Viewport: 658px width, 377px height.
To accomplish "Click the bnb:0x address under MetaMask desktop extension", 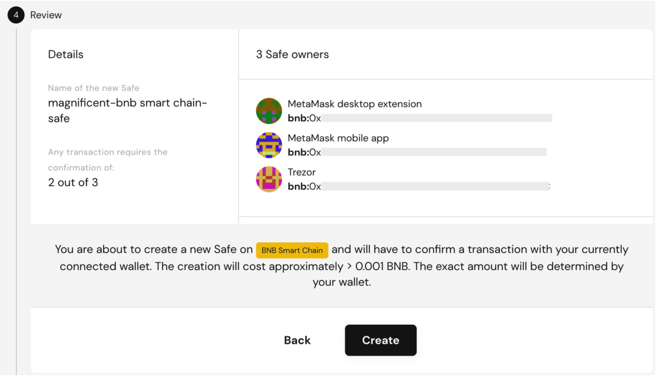I will [x=420, y=118].
